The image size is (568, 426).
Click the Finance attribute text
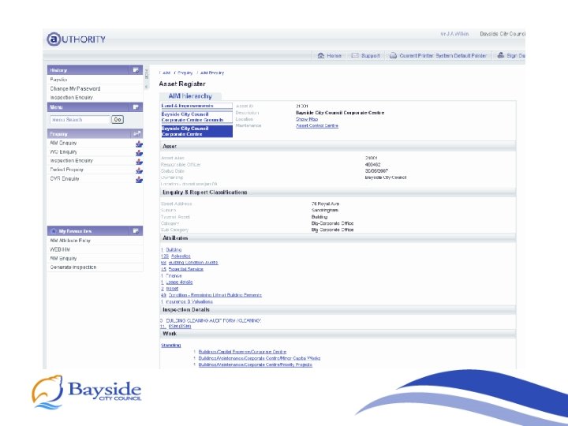174,275
